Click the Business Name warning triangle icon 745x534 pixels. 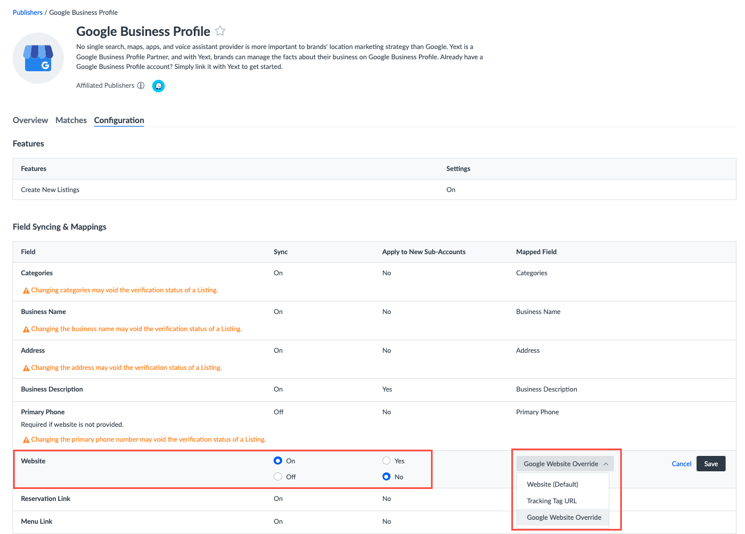point(26,329)
